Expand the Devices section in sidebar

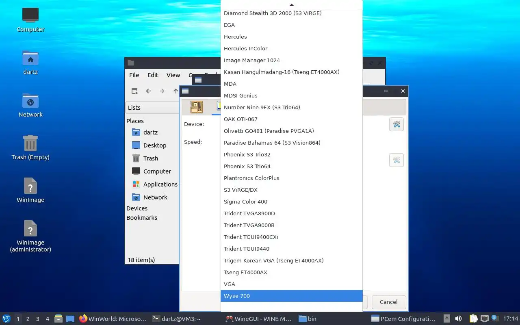[137, 208]
